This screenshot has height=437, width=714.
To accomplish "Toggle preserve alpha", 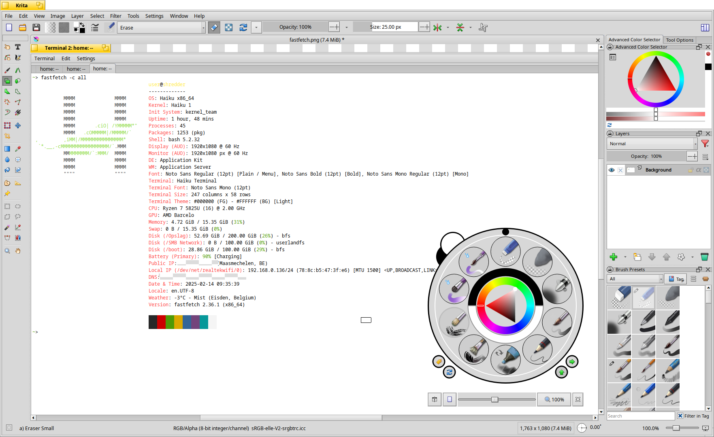I will point(229,28).
